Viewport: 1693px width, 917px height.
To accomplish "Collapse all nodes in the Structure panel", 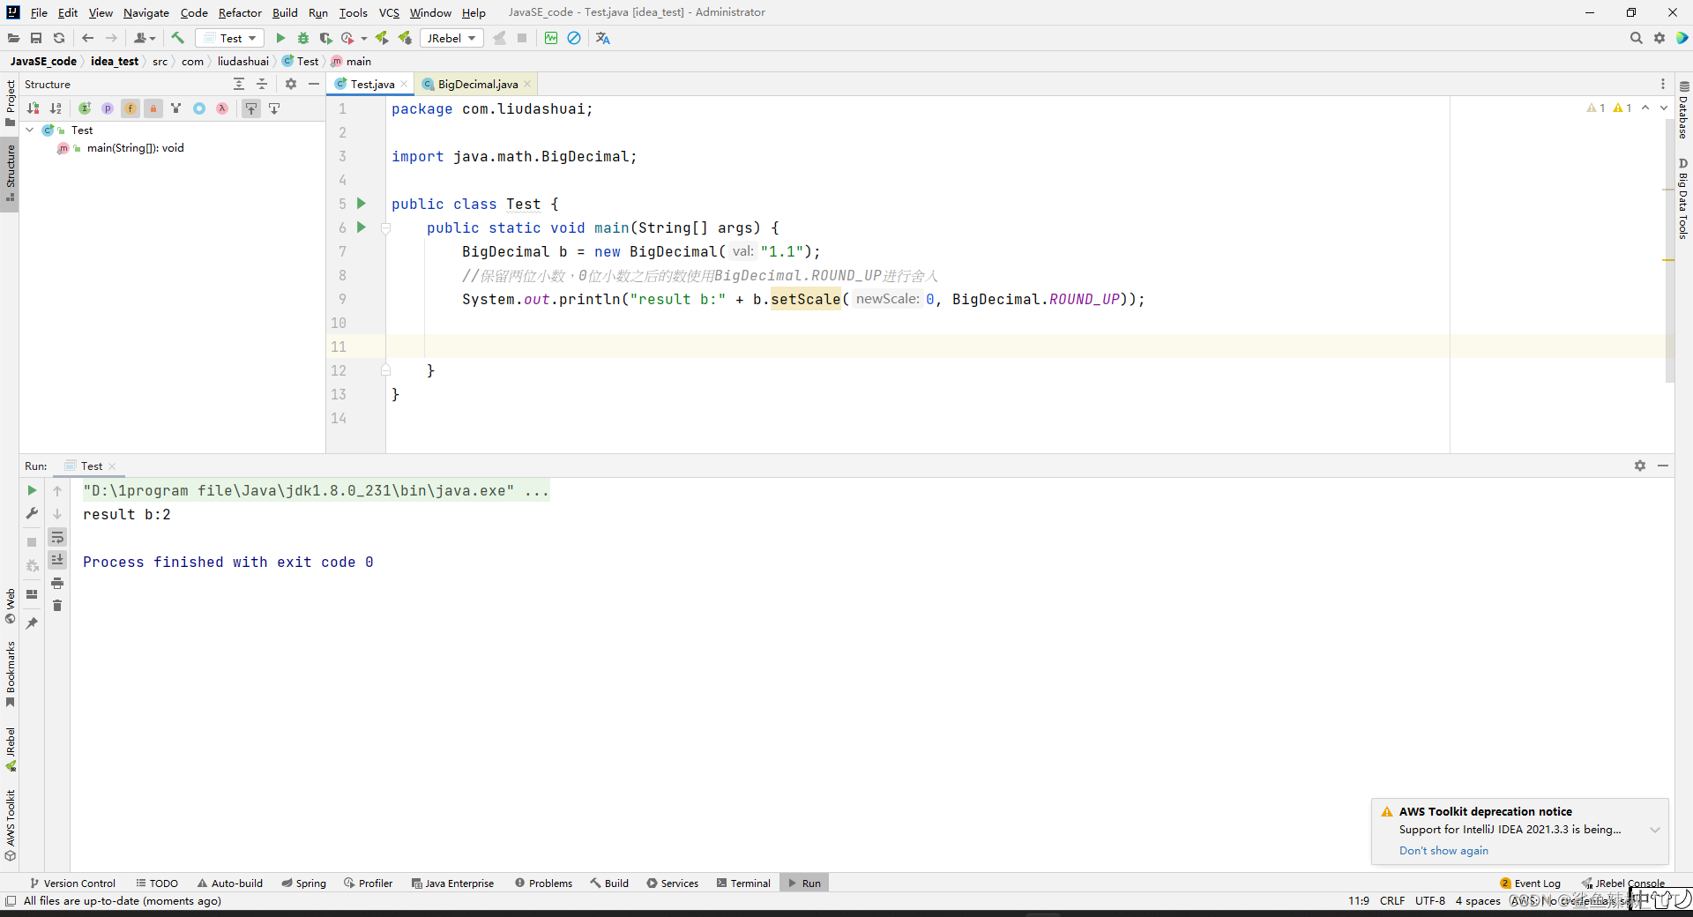I will 262,84.
